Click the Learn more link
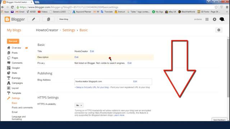 click(x=119, y=115)
